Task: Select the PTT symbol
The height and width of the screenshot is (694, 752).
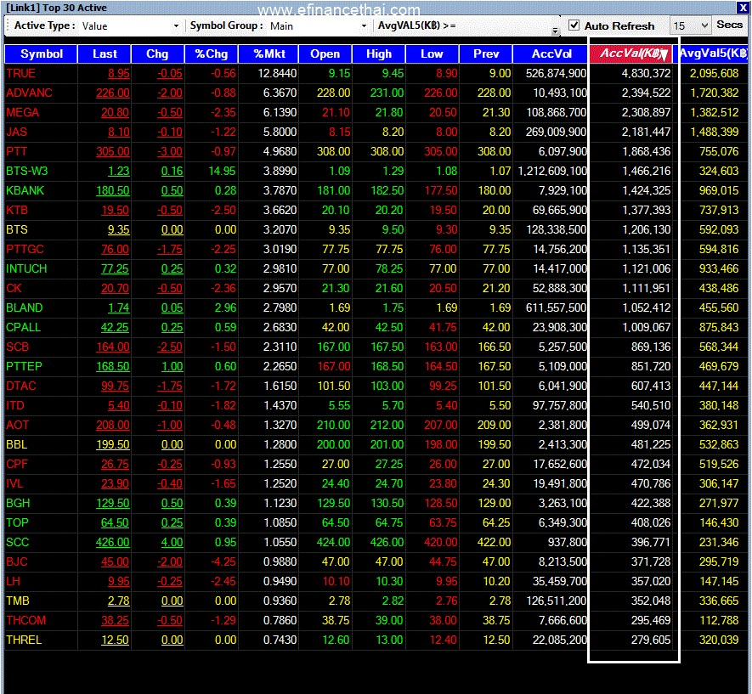Action: [17, 151]
